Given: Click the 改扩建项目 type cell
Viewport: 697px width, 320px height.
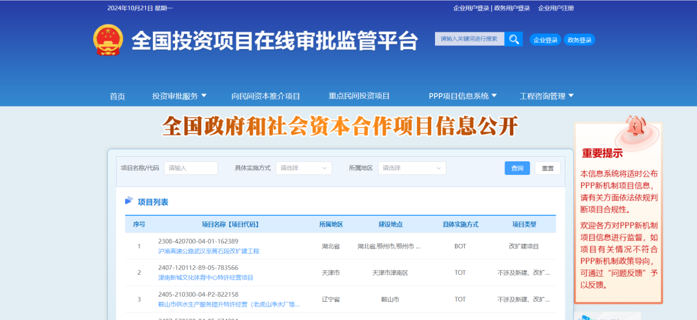Looking at the screenshot, I should (x=525, y=246).
